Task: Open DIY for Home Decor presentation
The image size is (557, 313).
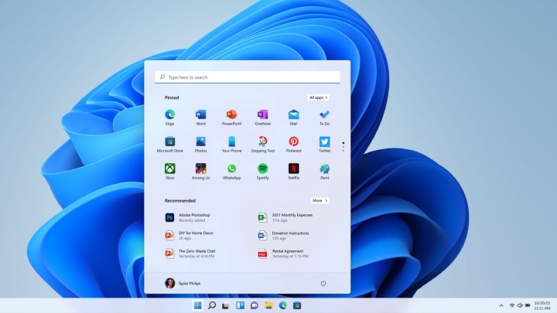Action: [190, 236]
